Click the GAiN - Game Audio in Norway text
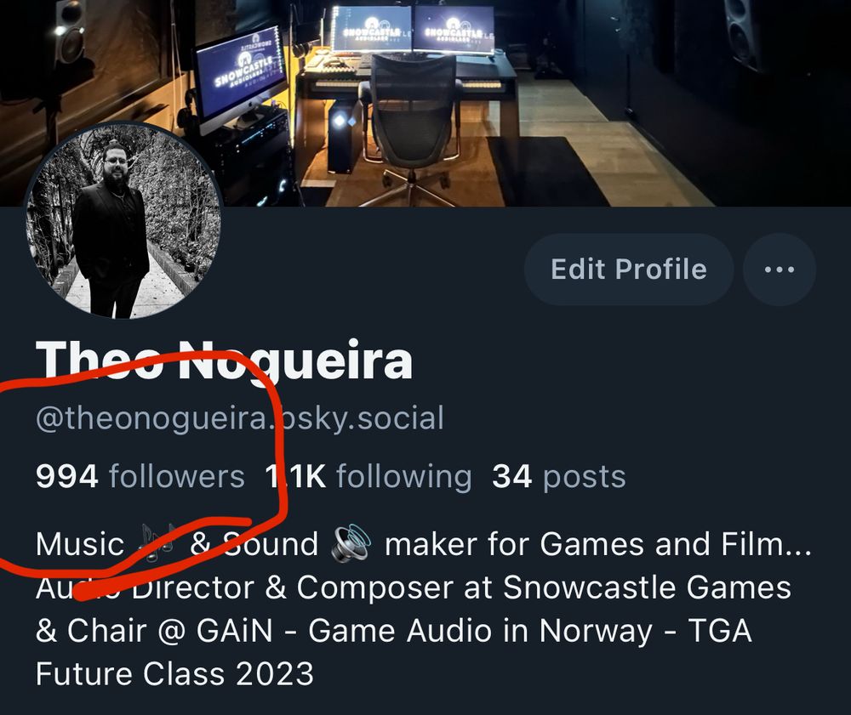This screenshot has height=715, width=851. point(424,631)
